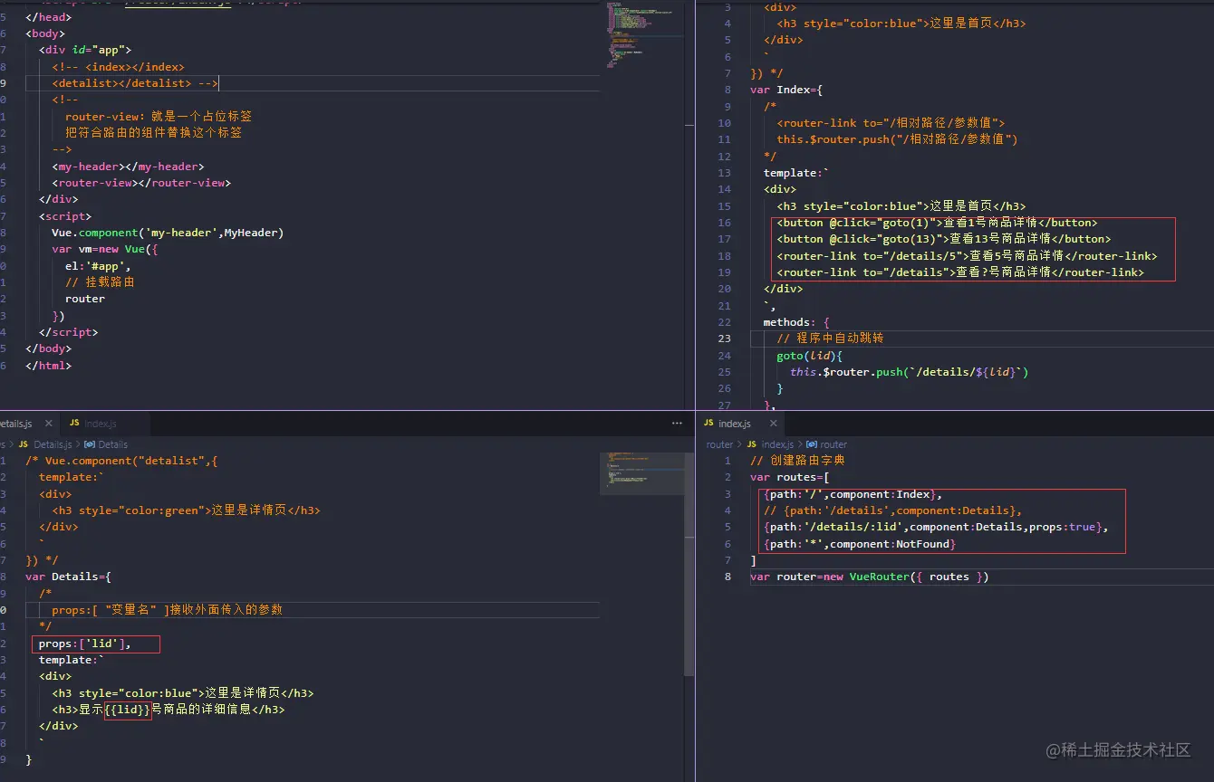This screenshot has height=782, width=1214.
Task: Click the 'var routes=[' line
Action: 790,477
